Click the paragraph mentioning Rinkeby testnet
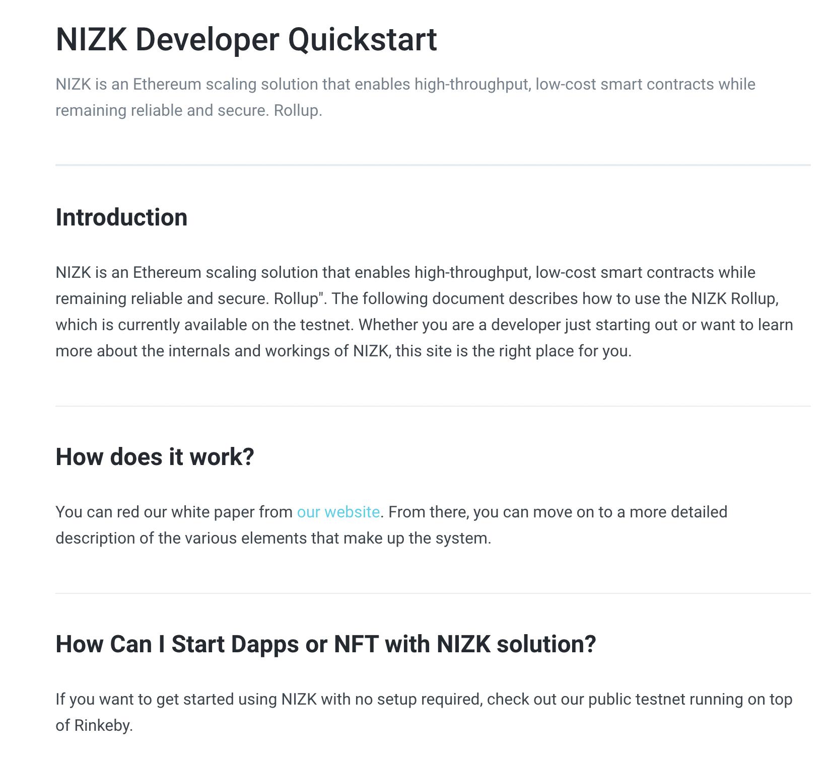Screen dimensions: 828x764 pos(424,712)
